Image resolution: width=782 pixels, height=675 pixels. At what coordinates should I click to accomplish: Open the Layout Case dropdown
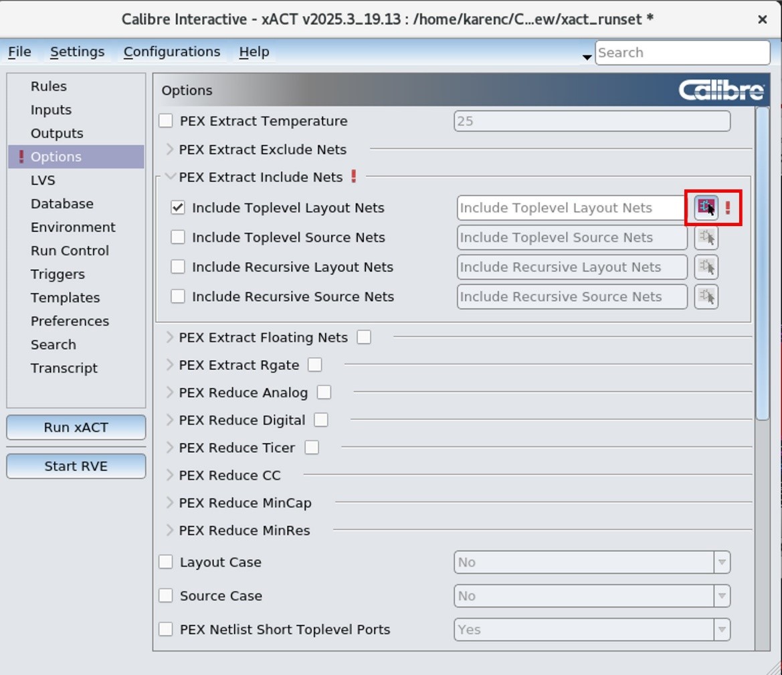[721, 563]
